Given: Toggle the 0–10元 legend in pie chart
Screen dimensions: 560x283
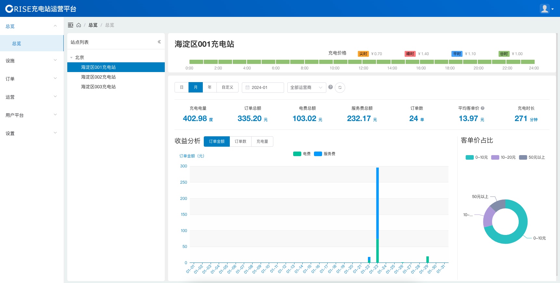Looking at the screenshot, I should (x=477, y=157).
